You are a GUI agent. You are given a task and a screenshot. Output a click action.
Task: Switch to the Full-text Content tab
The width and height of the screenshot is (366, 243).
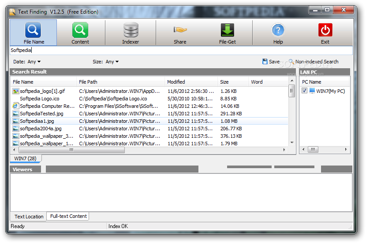pyautogui.click(x=68, y=216)
